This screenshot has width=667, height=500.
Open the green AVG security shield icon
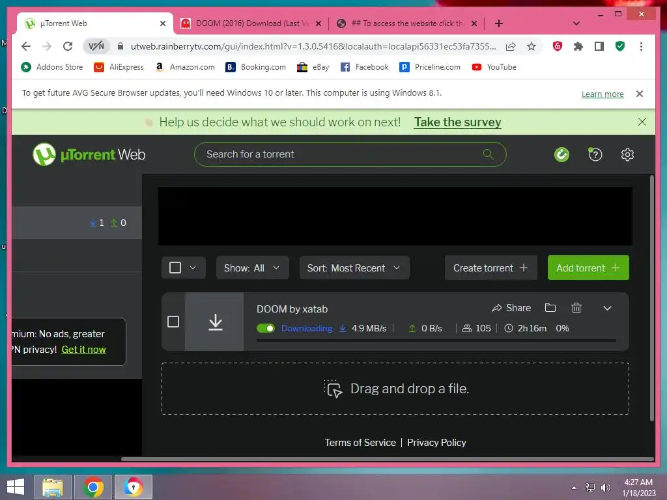(x=620, y=46)
